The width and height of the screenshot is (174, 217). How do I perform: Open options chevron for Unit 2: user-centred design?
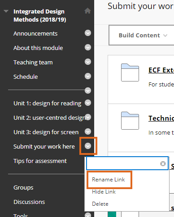click(x=88, y=117)
